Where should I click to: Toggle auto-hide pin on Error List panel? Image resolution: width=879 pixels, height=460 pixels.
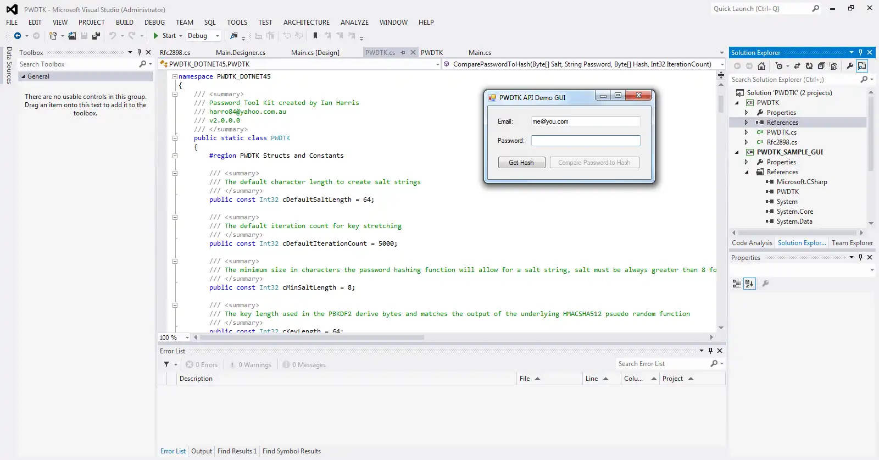click(710, 351)
